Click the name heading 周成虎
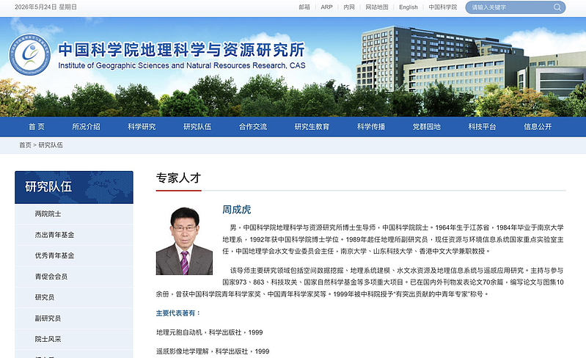586x358 pixels. (x=237, y=210)
